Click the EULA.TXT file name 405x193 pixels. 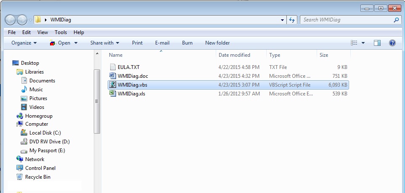(x=129, y=67)
